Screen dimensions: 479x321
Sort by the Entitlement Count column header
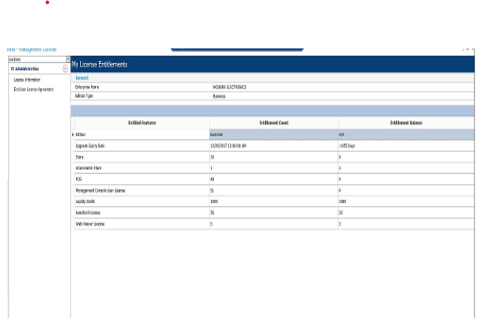click(273, 122)
